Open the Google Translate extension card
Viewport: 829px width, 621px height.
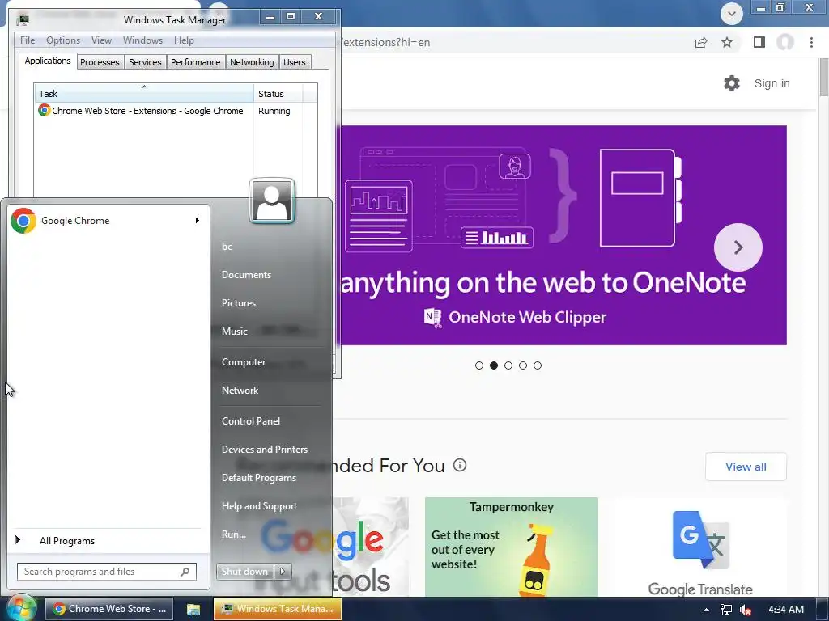(x=700, y=547)
